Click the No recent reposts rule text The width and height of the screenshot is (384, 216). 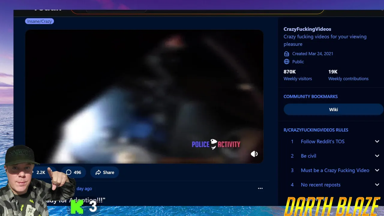(x=321, y=184)
